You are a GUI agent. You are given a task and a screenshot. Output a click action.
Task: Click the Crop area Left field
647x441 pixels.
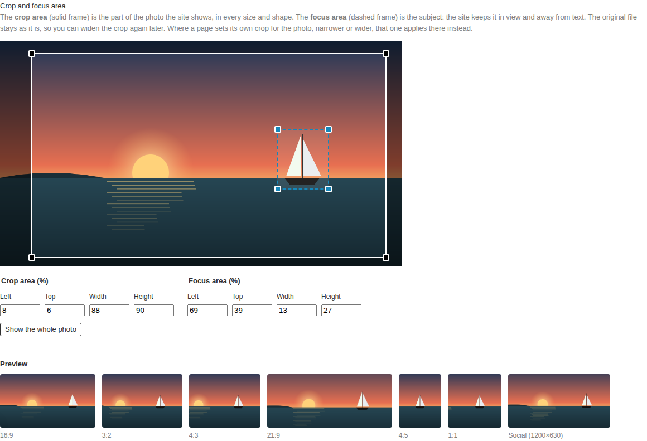(20, 310)
